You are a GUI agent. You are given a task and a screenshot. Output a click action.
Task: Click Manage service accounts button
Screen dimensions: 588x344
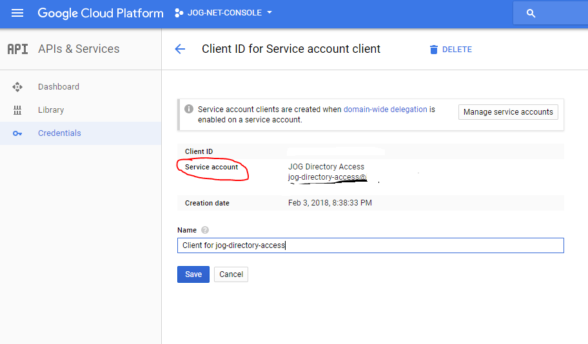508,112
